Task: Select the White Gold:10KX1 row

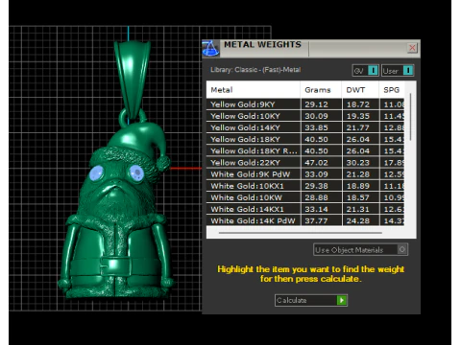Action: pos(305,186)
